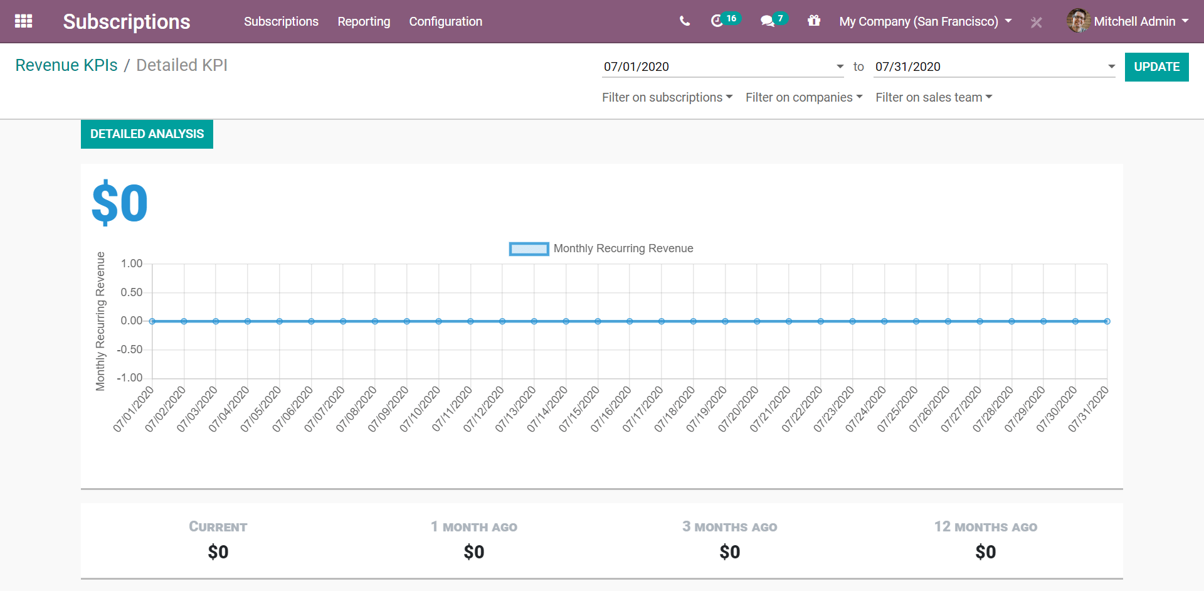
Task: Toggle the Detailed Analysis view
Action: tap(146, 134)
